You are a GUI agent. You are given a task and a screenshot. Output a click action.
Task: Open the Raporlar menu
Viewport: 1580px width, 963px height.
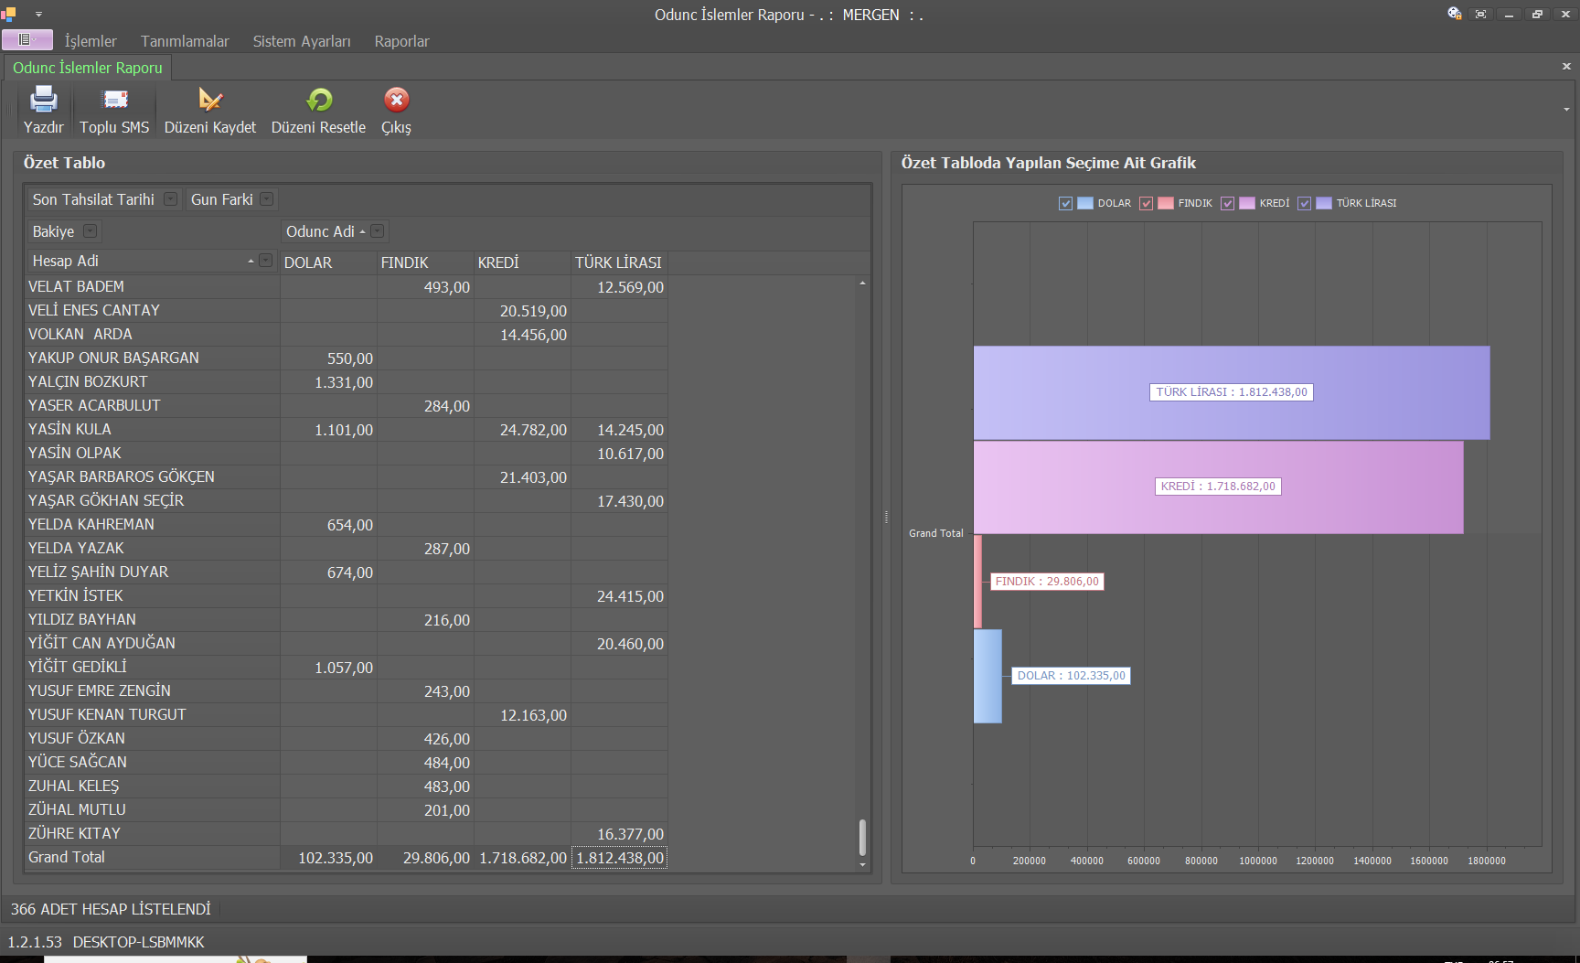point(401,41)
